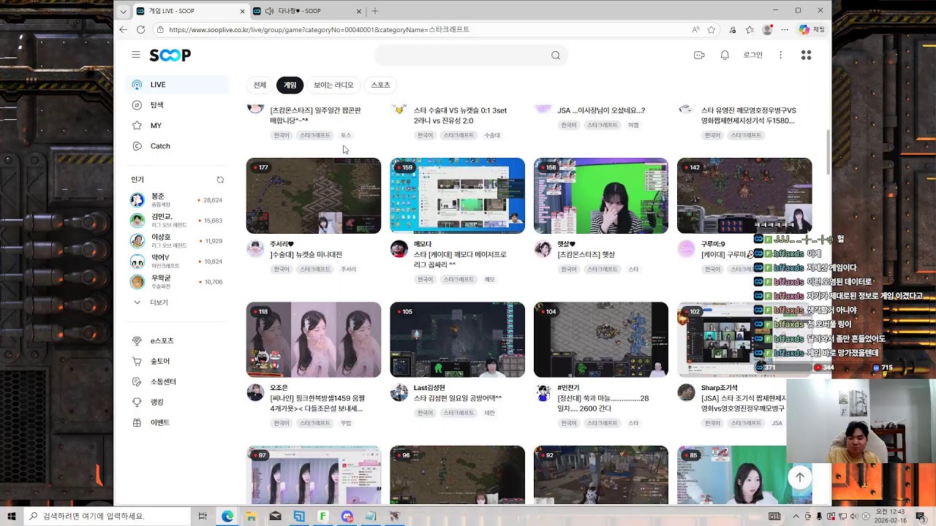Screen dimensions: 936x526
Task: Open the 깨모다 stream thumbnail with 159 viewers
Action: coord(457,196)
